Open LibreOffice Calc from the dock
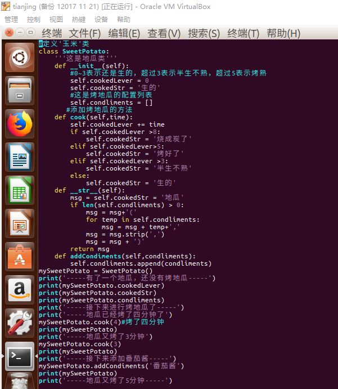The width and height of the screenshot is (338, 389). (x=20, y=190)
